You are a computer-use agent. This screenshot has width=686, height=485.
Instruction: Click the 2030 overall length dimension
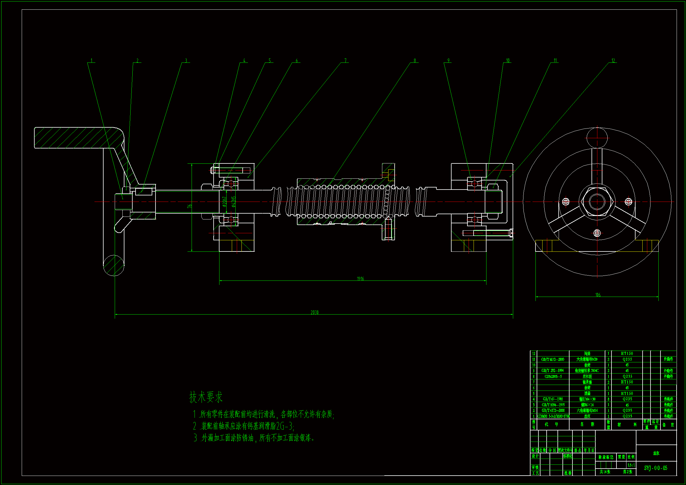coord(315,312)
